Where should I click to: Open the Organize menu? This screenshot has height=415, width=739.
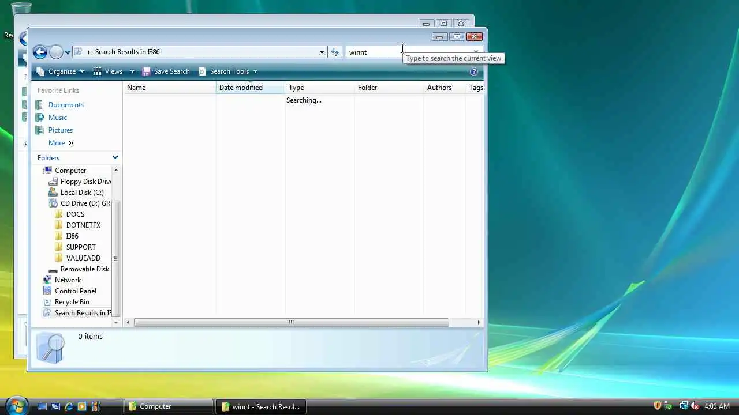click(x=61, y=71)
